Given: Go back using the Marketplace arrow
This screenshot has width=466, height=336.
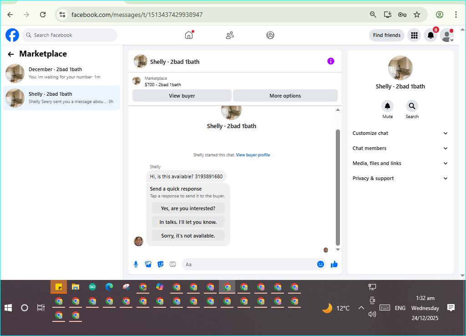Looking at the screenshot, I should pos(11,54).
